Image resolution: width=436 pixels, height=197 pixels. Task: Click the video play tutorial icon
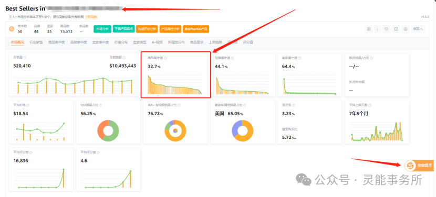396,29
